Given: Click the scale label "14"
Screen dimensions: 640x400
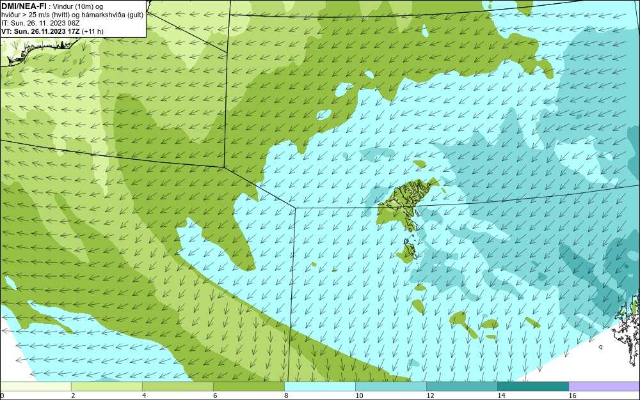Looking at the screenshot, I should (x=501, y=396).
